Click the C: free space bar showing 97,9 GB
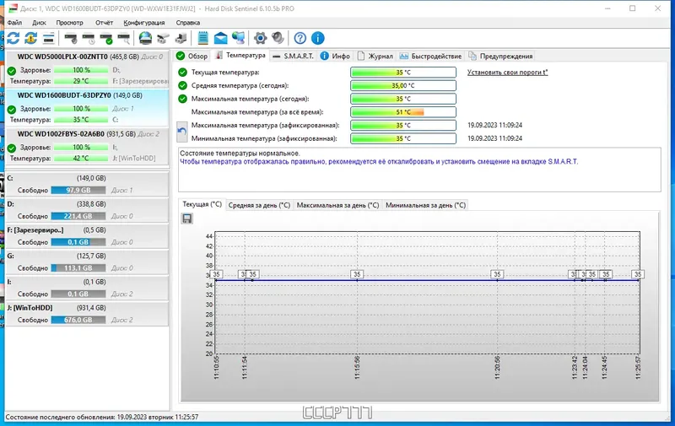The width and height of the screenshot is (675, 426). (x=78, y=190)
